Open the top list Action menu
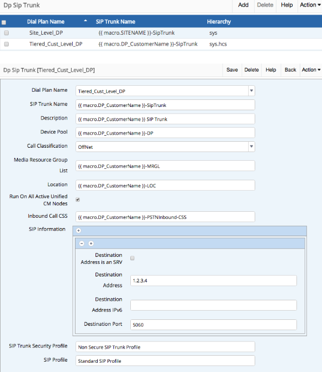The image size is (322, 372). pos(310,5)
